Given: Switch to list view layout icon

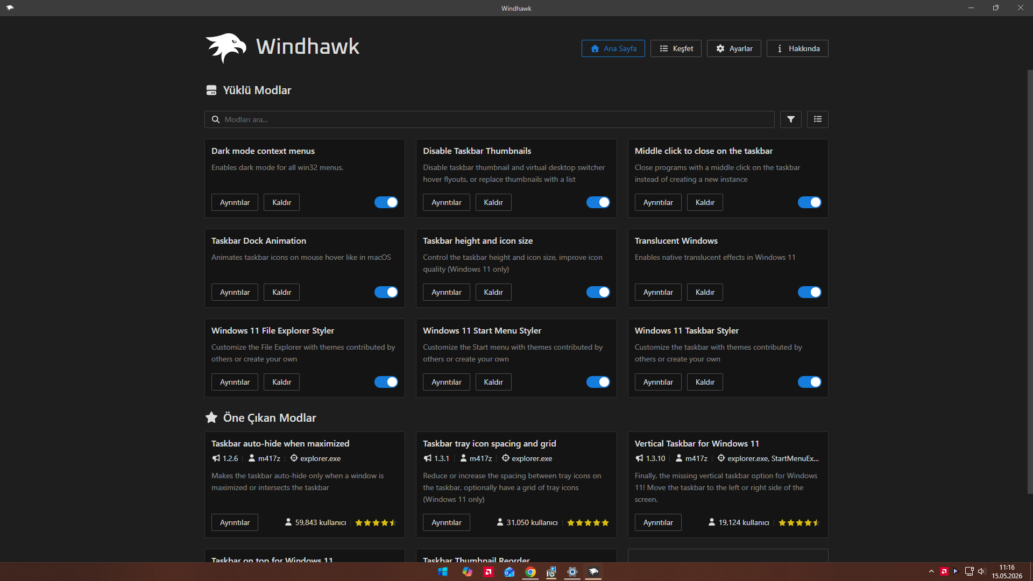Looking at the screenshot, I should 817,119.
